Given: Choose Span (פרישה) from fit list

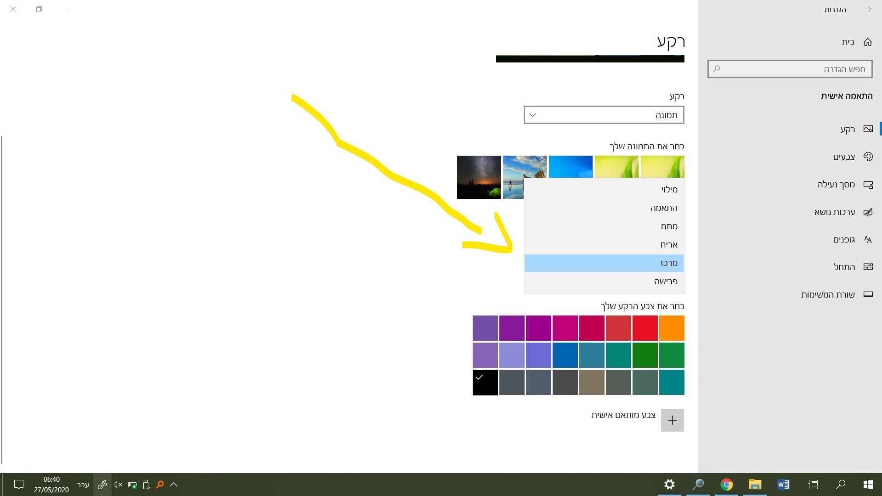Looking at the screenshot, I should tap(666, 281).
